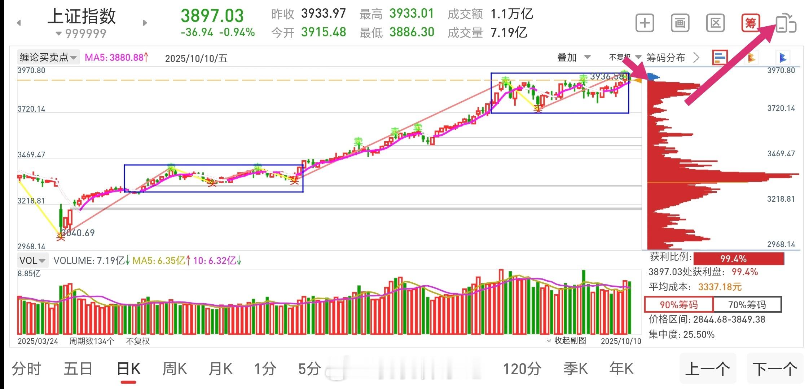Open the VOL volume indicator selector
This screenshot has height=389, width=809.
pos(32,260)
